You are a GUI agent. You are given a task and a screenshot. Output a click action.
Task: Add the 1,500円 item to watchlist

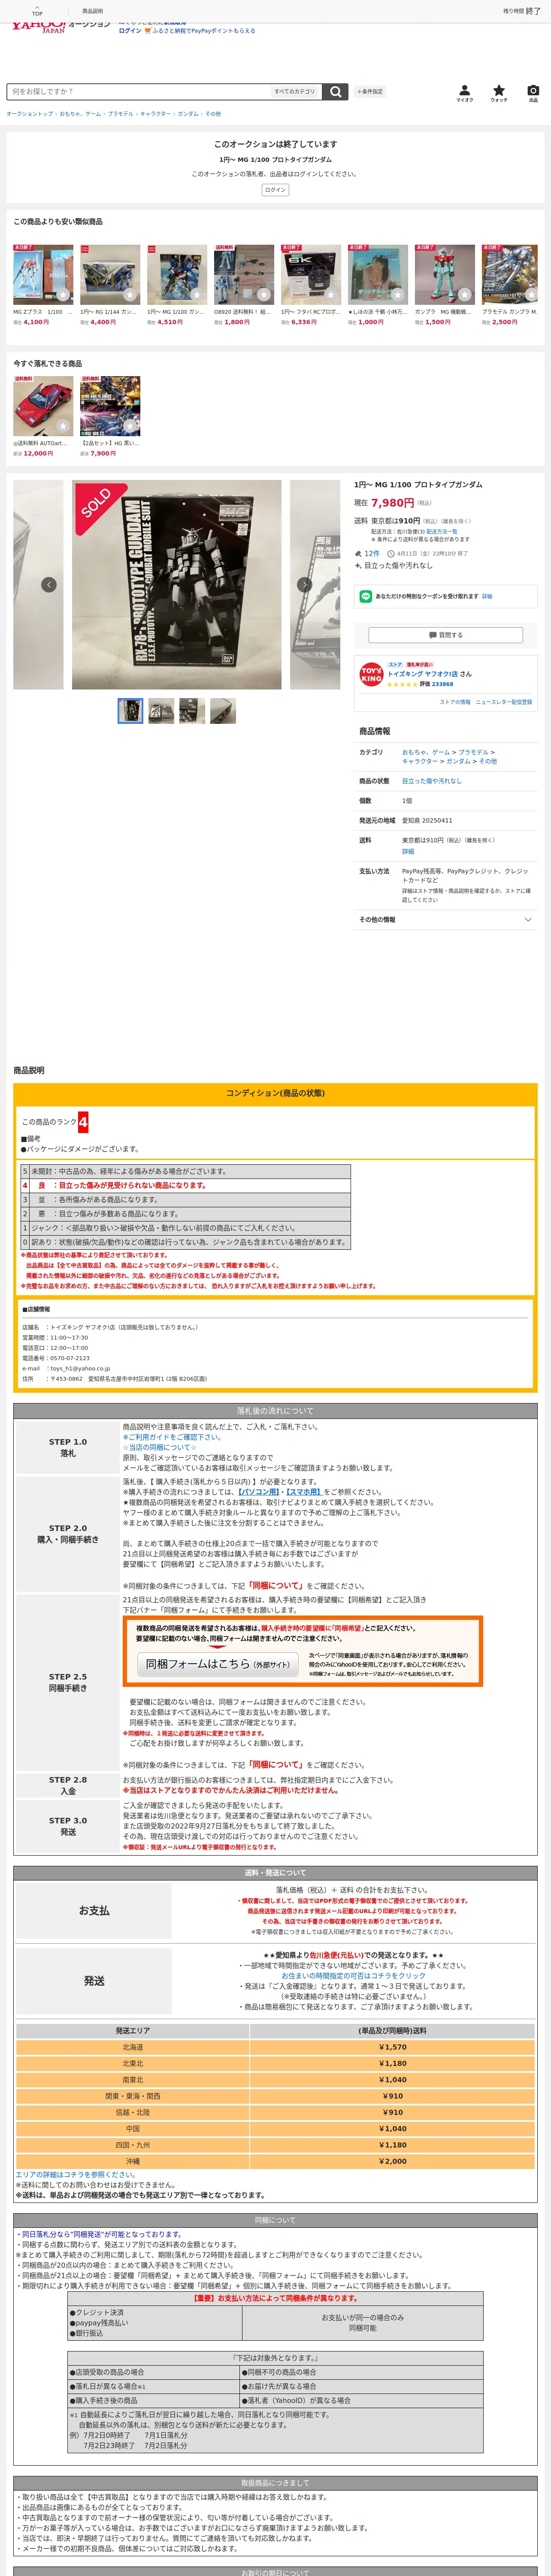click(x=465, y=295)
